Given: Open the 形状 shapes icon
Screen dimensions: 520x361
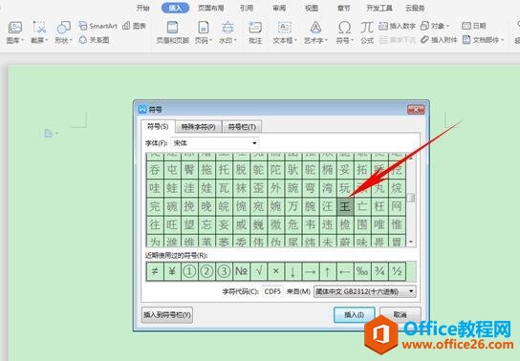Looking at the screenshot, I should (x=63, y=28).
